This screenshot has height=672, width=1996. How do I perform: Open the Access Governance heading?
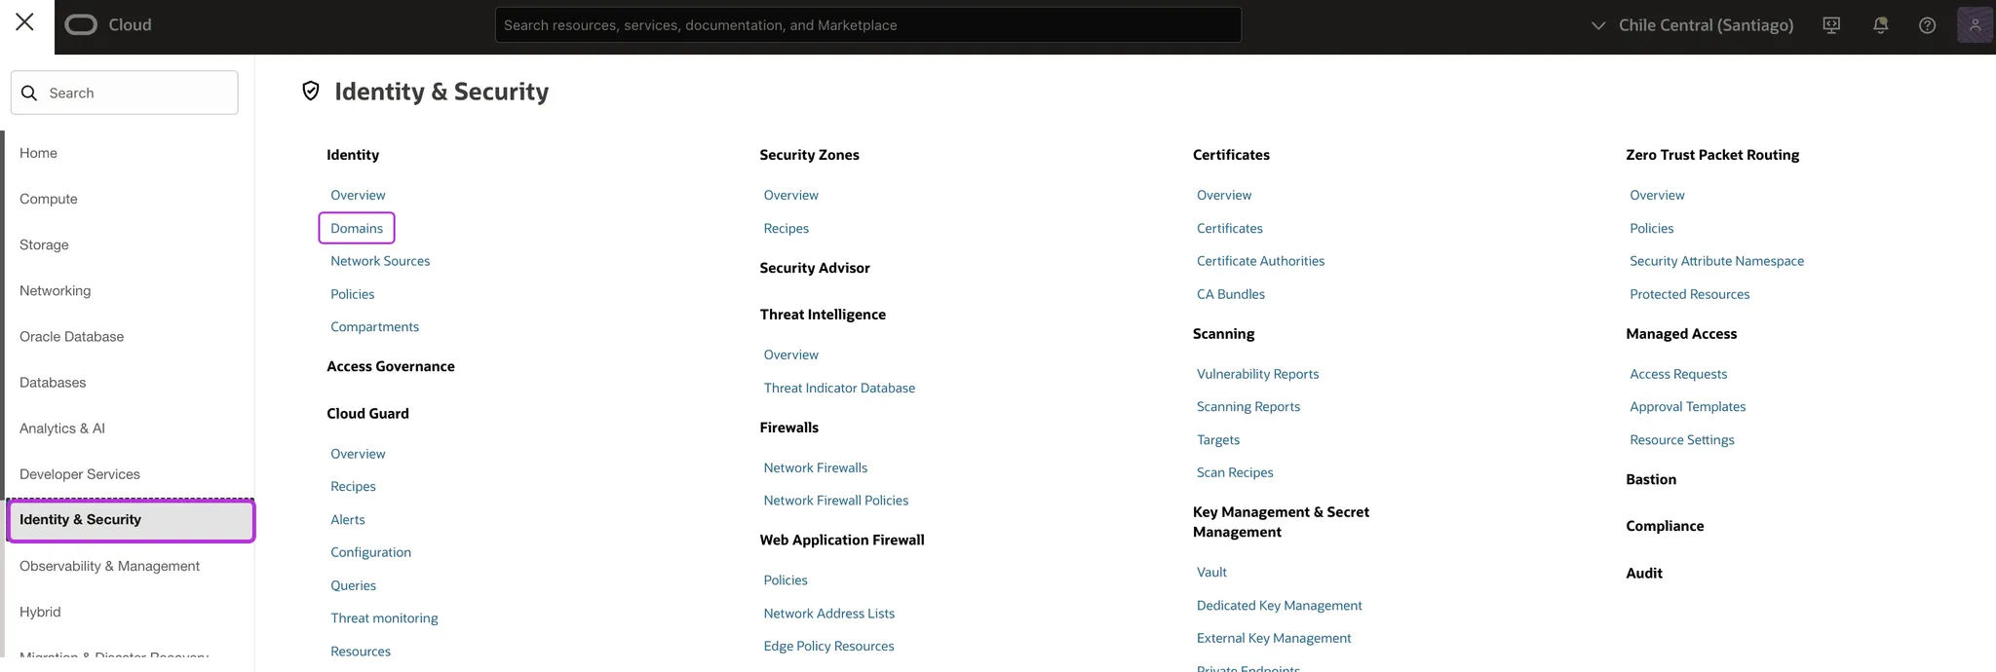pos(391,366)
